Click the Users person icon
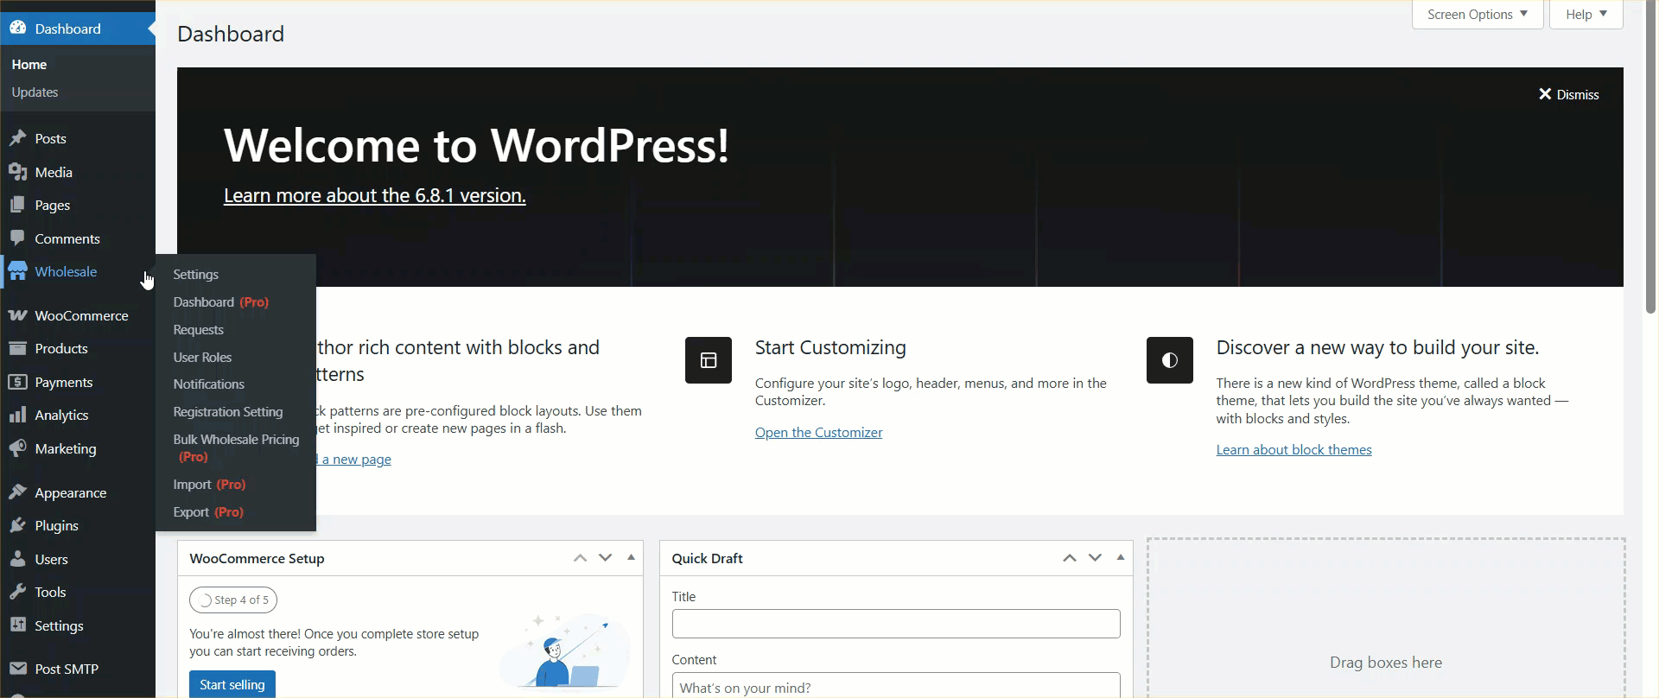Viewport: 1659px width, 698px height. (x=17, y=559)
